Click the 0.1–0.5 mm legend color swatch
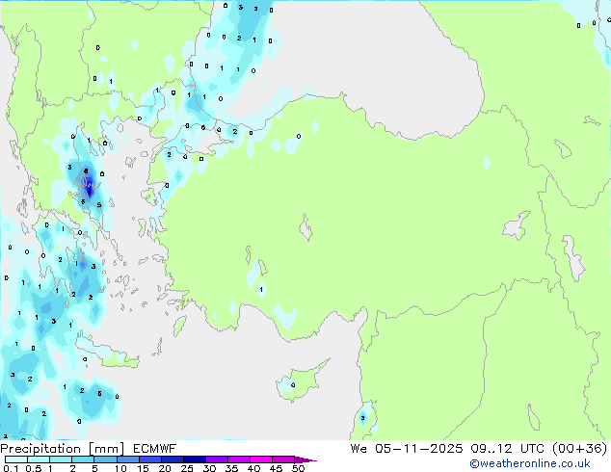Image resolution: width=611 pixels, height=472 pixels. (x=16, y=459)
